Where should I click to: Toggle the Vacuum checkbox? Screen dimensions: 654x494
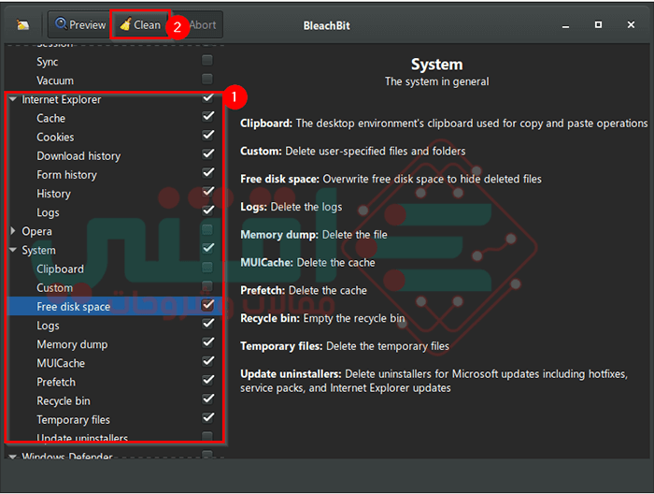pyautogui.click(x=207, y=79)
